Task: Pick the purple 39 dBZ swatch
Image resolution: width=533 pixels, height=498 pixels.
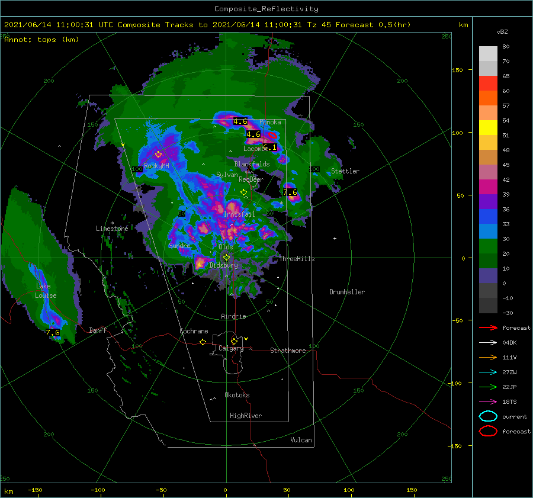Action: point(488,201)
